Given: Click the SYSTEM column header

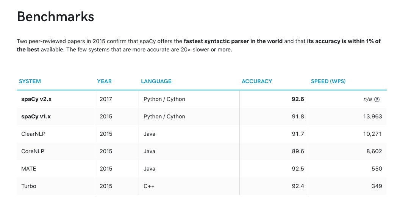Looking at the screenshot, I should 30,81.
